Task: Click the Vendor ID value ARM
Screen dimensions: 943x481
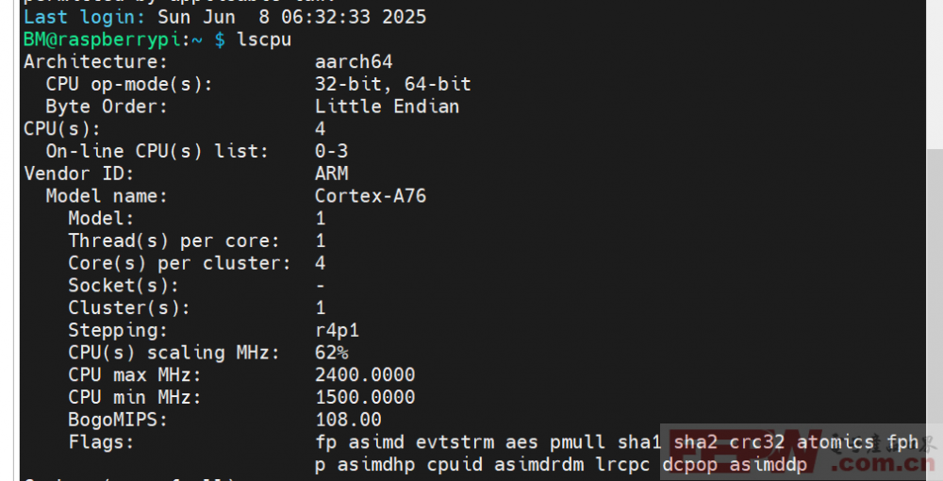Action: pyautogui.click(x=331, y=174)
